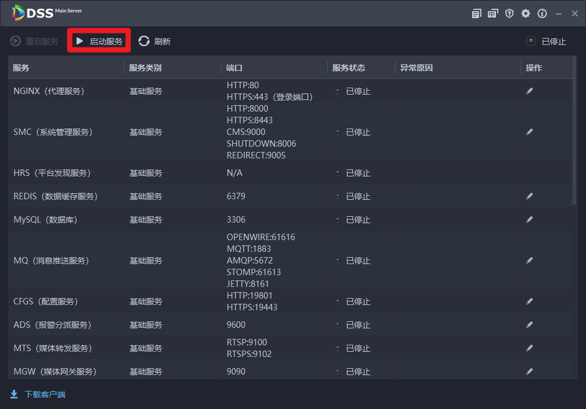Open the settings gear in title bar
Image resolution: width=586 pixels, height=409 pixels.
[526, 13]
